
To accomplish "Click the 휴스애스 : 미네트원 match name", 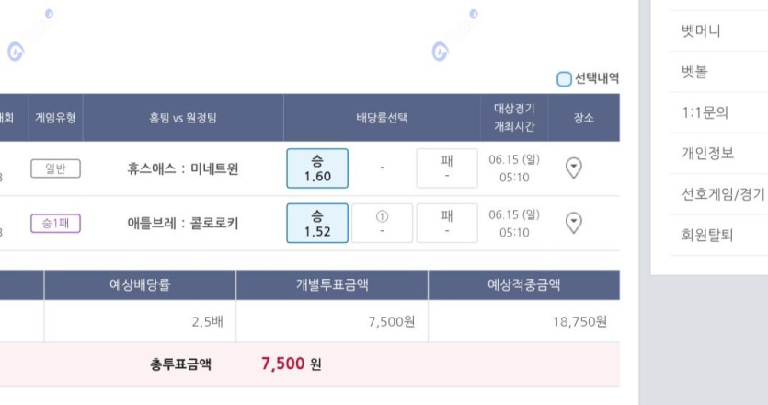I will [183, 168].
